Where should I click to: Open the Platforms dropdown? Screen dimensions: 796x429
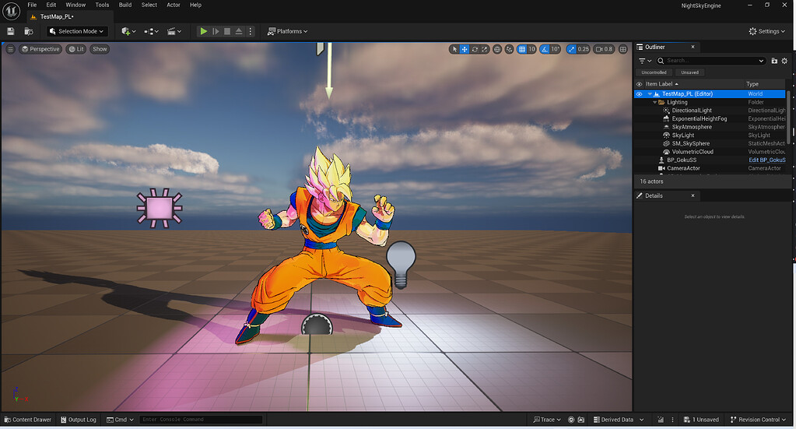pyautogui.click(x=288, y=31)
